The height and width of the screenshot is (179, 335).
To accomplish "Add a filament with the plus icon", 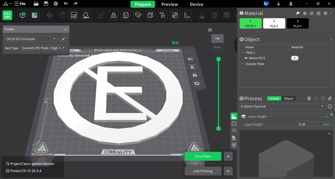I will (x=305, y=13).
